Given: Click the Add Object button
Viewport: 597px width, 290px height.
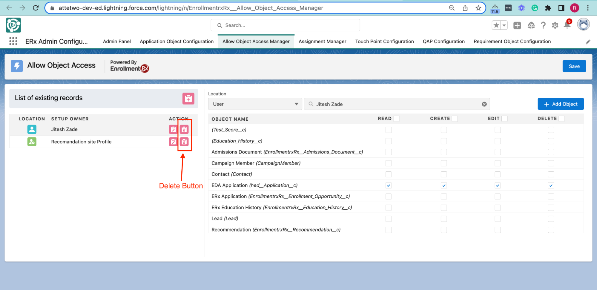Looking at the screenshot, I should (x=561, y=104).
